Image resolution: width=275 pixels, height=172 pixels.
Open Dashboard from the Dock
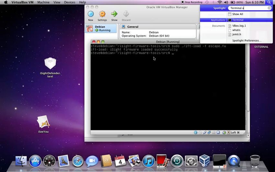(x=49, y=161)
